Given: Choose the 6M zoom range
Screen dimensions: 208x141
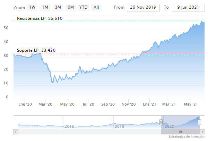Looking at the screenshot, I should click(x=71, y=7).
